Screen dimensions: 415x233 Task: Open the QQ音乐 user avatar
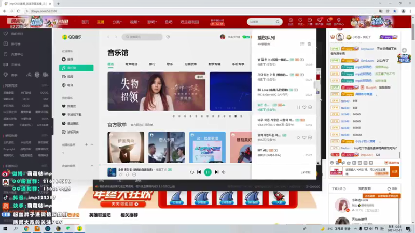pos(223,37)
